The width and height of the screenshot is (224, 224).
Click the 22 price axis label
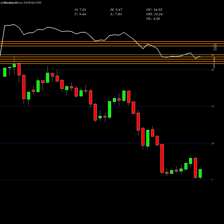[213, 70]
